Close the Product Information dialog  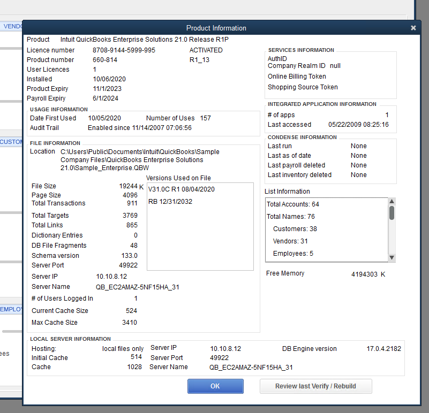[413, 28]
